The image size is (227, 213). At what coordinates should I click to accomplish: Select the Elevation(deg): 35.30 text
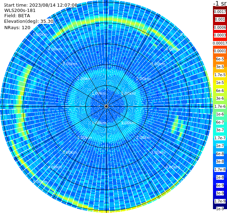[x=29, y=21]
